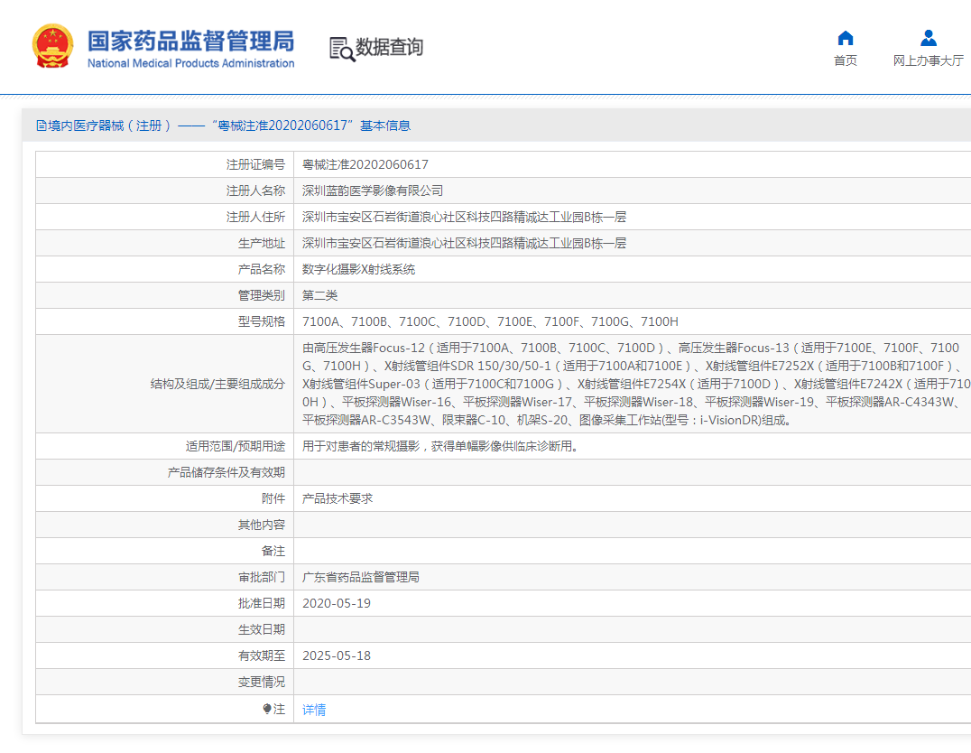971x753 pixels.
Task: Click 首页 navigation label
Action: (846, 60)
